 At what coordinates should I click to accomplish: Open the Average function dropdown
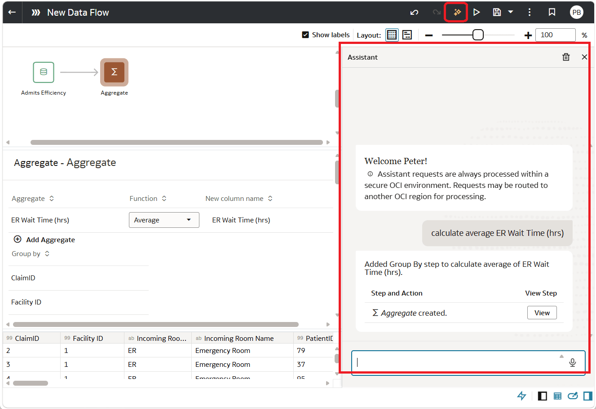[x=164, y=220]
